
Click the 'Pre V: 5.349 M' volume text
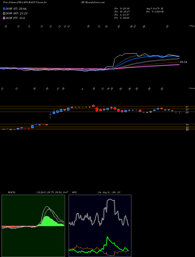coord(154,11)
